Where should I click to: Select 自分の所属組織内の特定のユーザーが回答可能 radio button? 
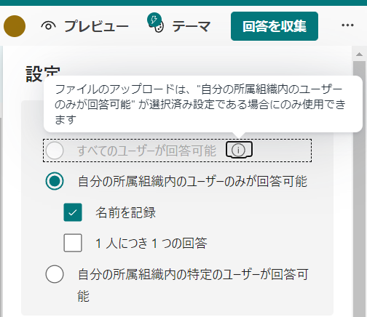coord(55,274)
